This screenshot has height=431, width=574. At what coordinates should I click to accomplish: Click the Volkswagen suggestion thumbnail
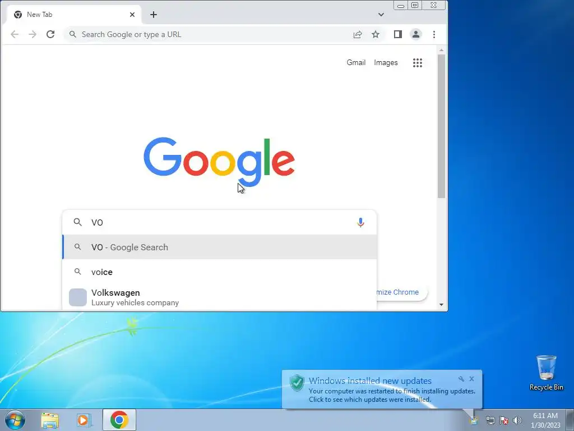[78, 297]
